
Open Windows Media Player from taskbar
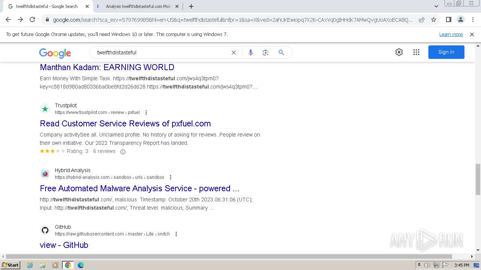click(55, 265)
